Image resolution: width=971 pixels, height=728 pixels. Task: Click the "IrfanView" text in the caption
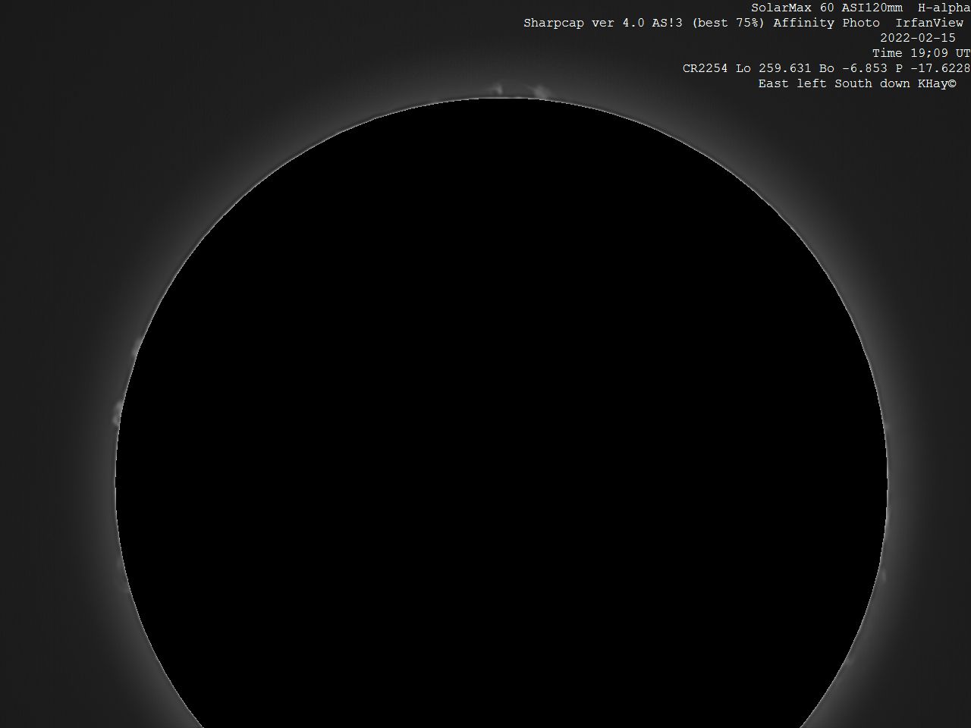point(929,23)
